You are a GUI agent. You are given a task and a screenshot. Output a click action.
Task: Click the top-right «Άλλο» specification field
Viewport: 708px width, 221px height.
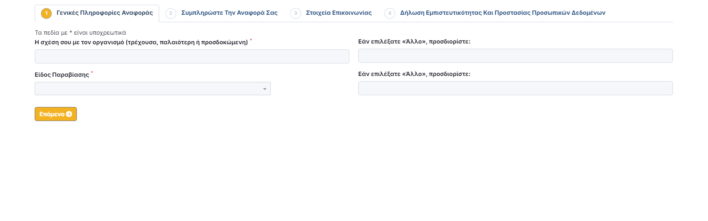515,56
